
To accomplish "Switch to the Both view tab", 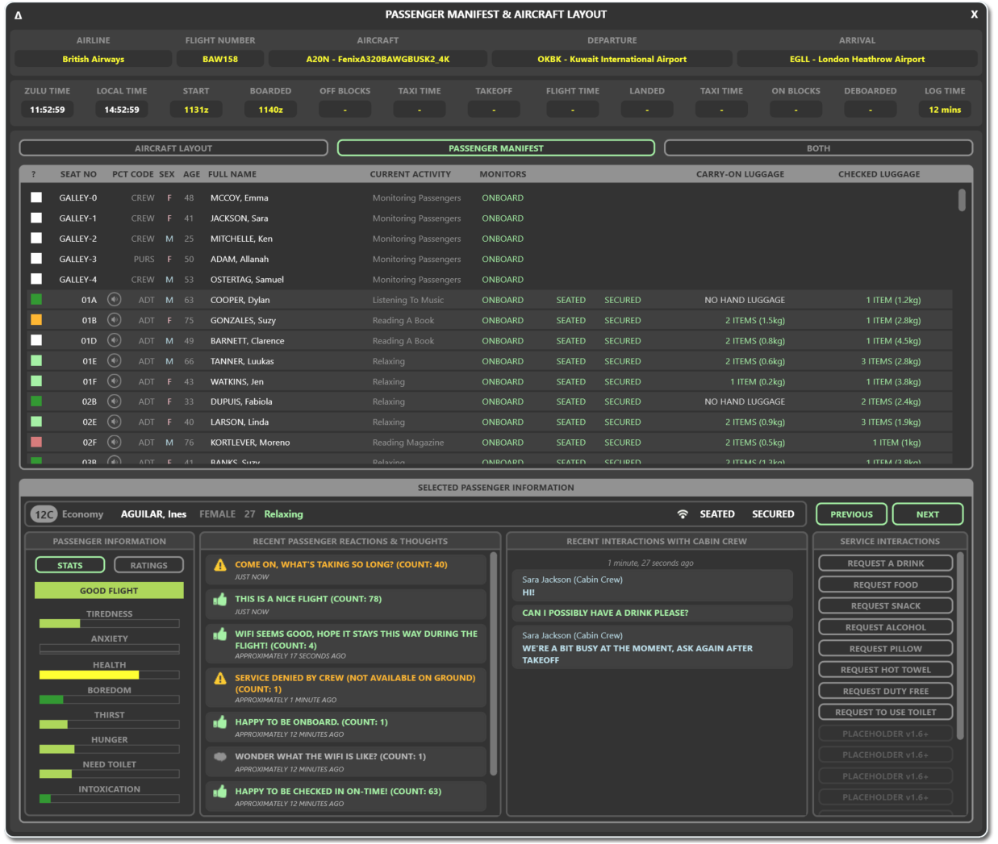I will point(818,148).
